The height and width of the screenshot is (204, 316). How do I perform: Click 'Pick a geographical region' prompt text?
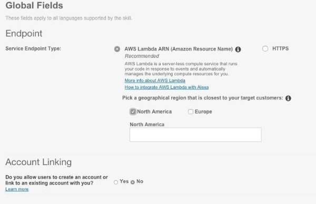[x=203, y=98]
